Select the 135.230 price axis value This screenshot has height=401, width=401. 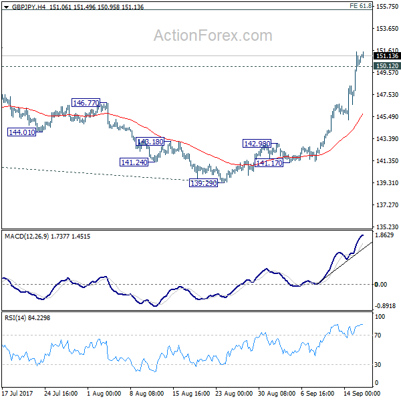click(x=387, y=227)
